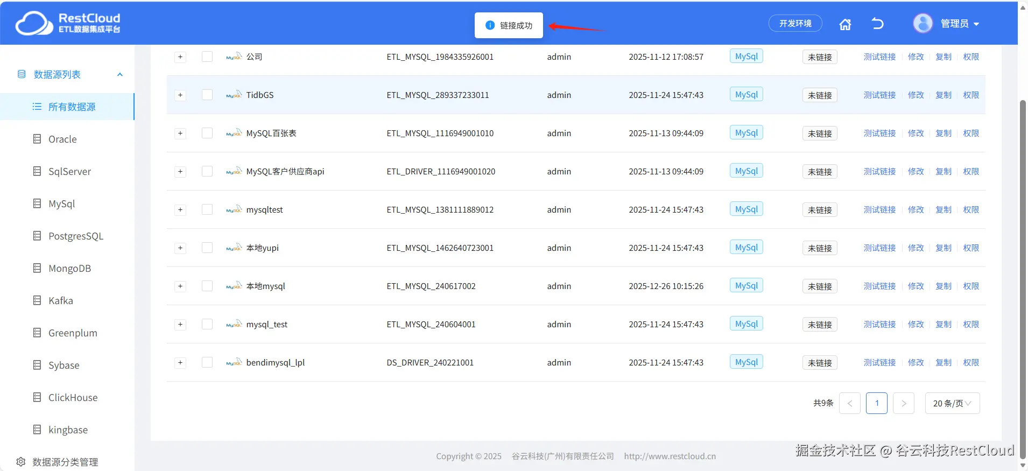Click the Oracle sidebar icon
The image size is (1028, 471).
[37, 139]
